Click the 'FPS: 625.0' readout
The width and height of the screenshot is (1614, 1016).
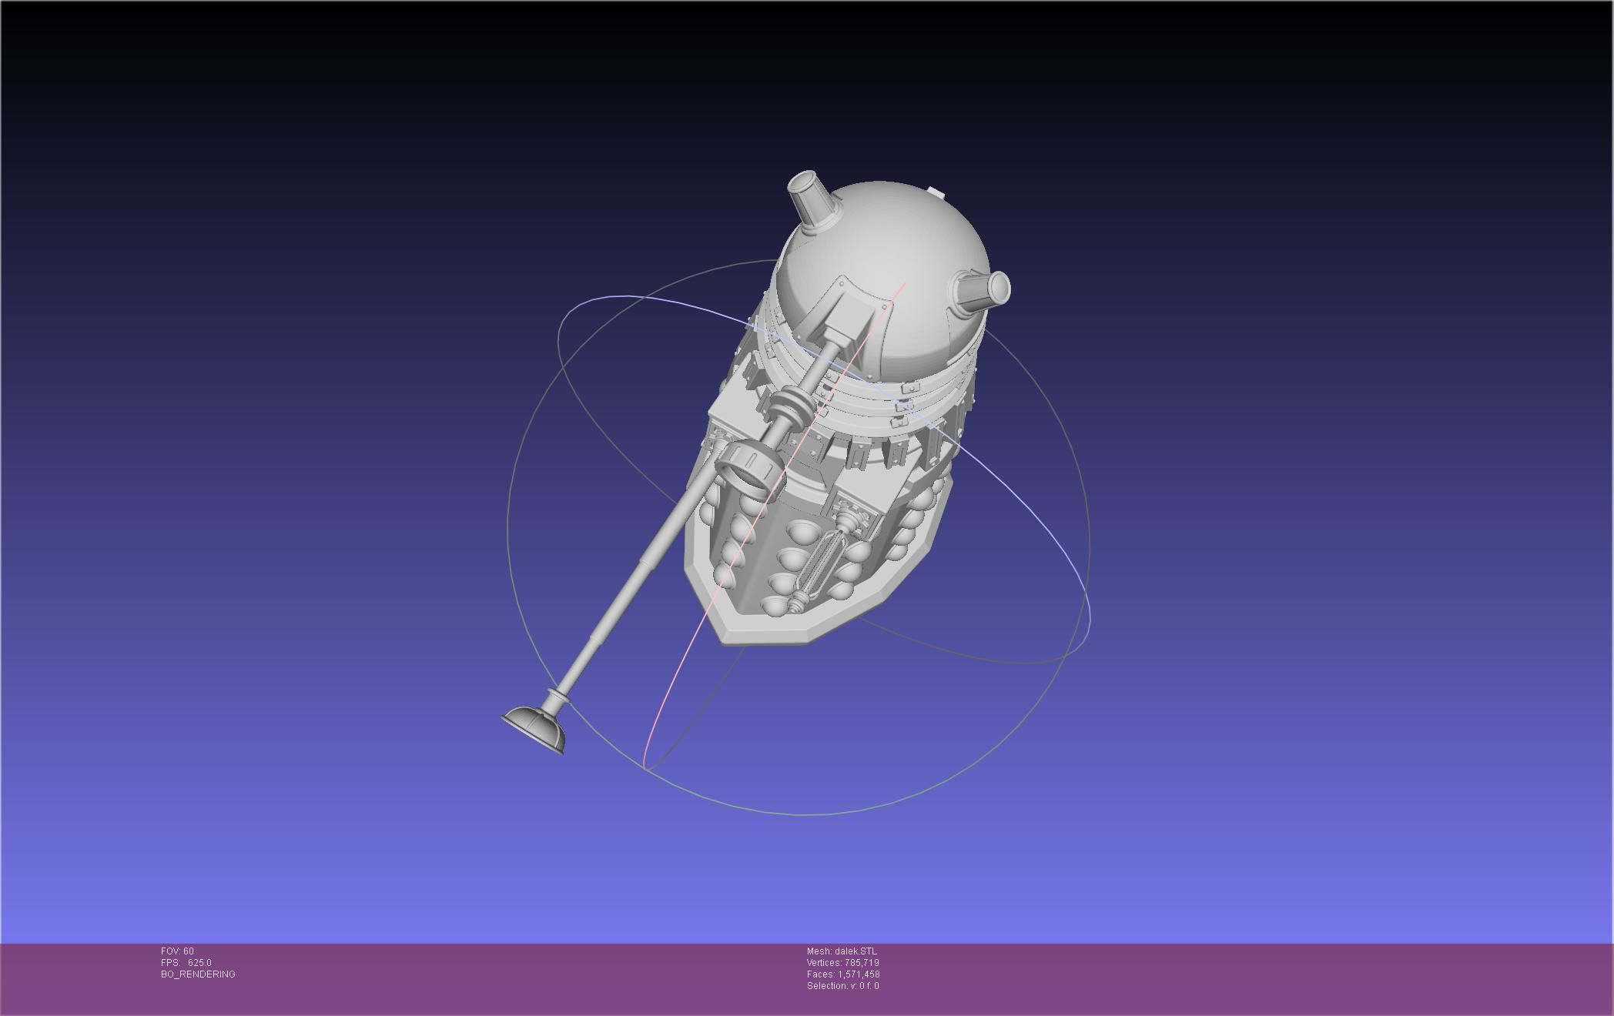pos(186,963)
